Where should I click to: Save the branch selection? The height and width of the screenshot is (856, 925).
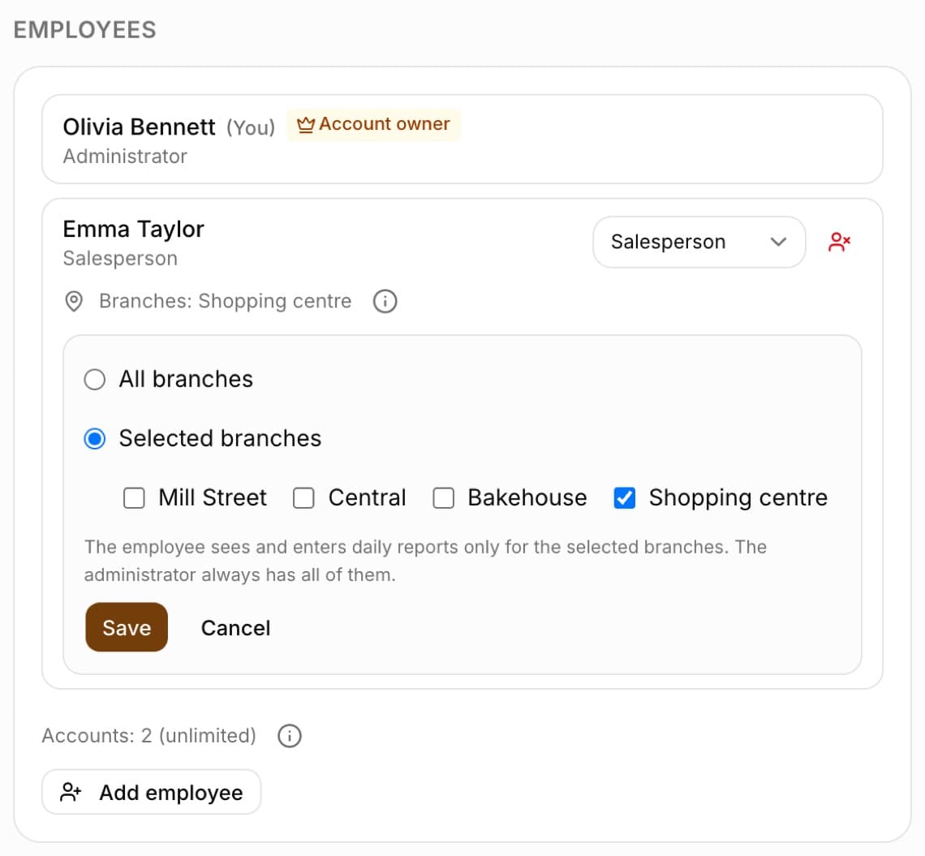pos(127,627)
